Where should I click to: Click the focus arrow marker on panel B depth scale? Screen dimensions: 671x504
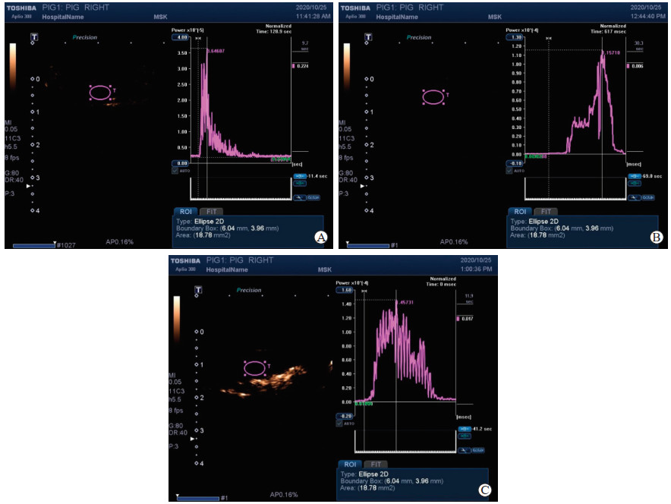point(363,186)
